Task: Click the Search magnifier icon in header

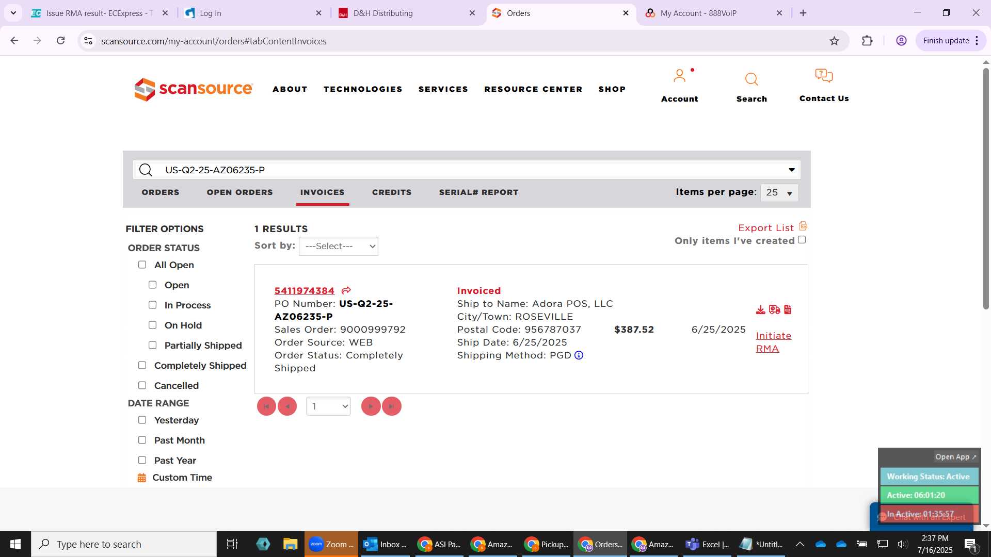Action: pyautogui.click(x=752, y=79)
